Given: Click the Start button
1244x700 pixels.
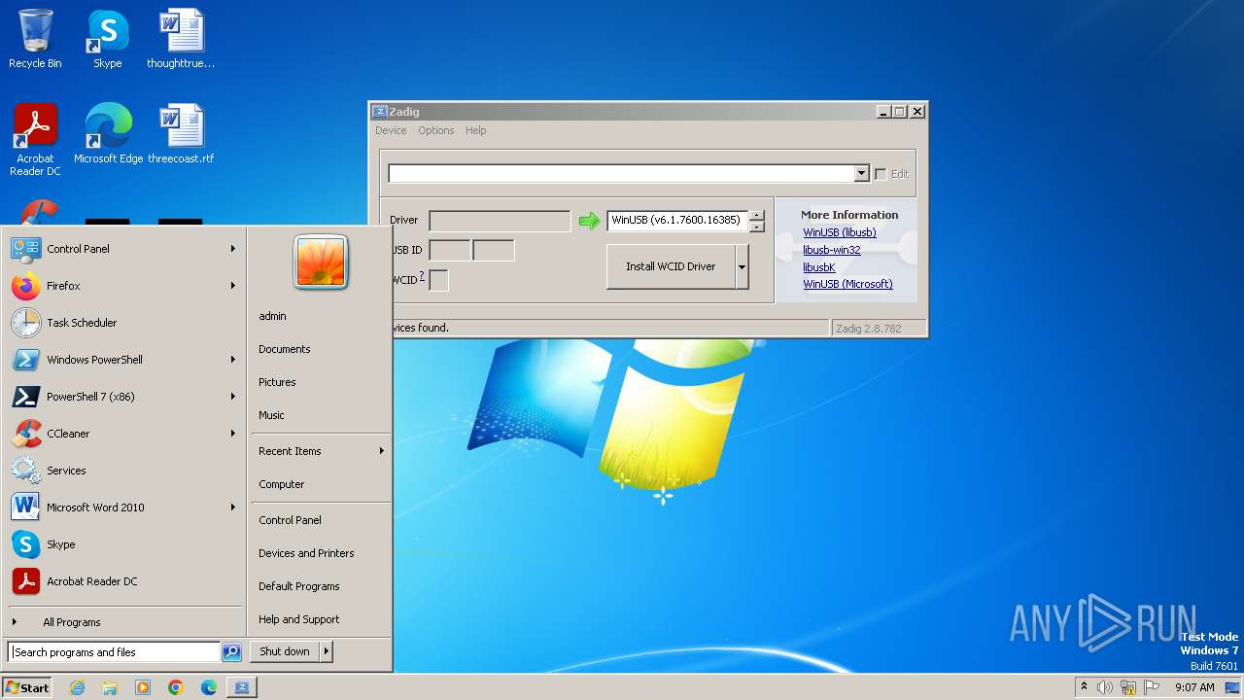Looking at the screenshot, I should click(27, 687).
